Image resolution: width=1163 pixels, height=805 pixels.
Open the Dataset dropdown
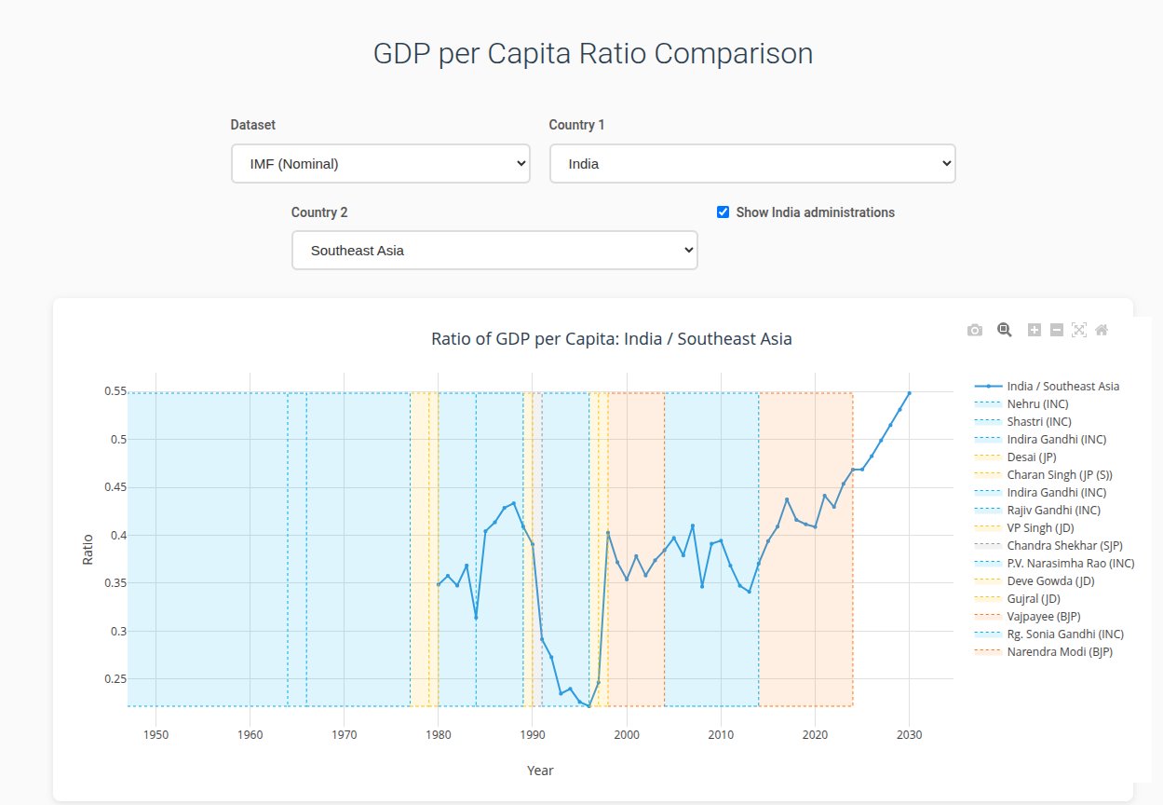[x=381, y=164]
